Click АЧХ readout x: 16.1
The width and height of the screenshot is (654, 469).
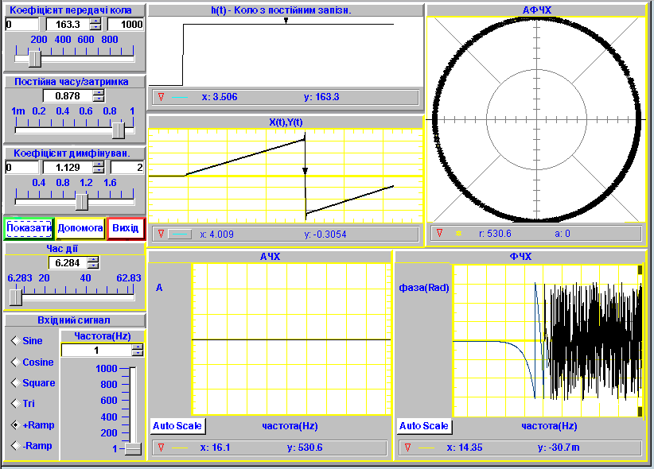tap(216, 448)
